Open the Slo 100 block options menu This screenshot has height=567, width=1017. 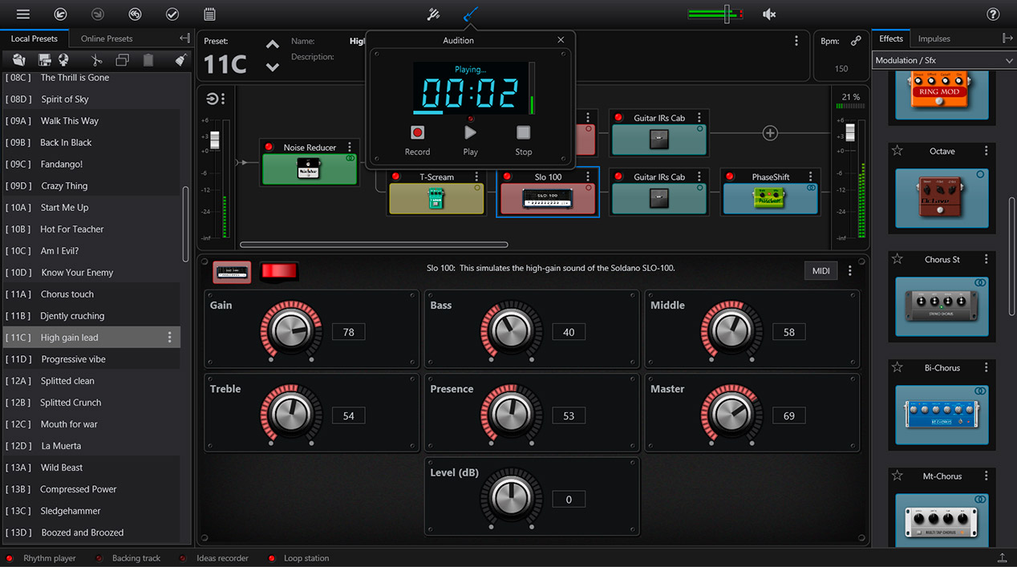point(589,176)
